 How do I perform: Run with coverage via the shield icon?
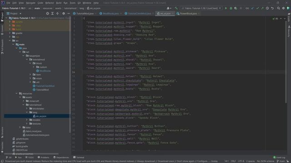point(236,8)
